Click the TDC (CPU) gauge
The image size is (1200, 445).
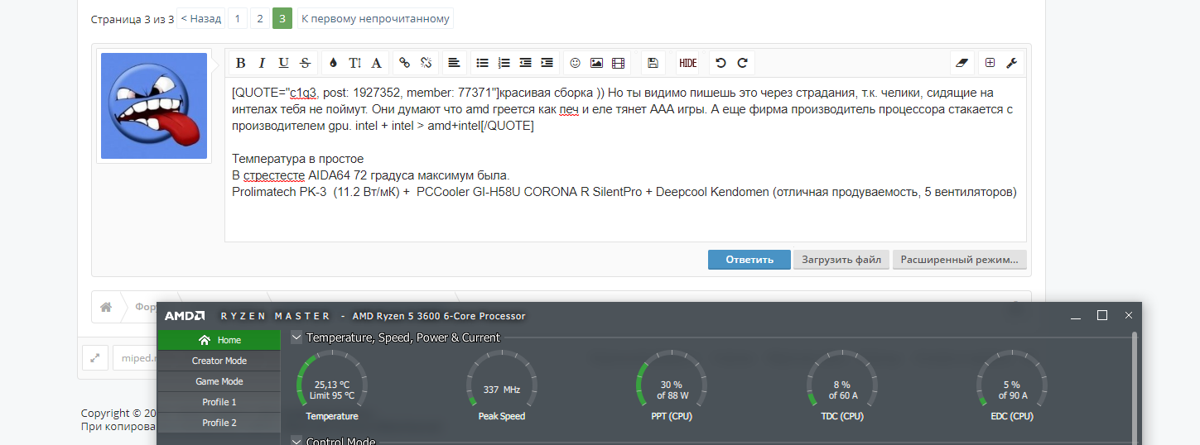[x=841, y=385]
